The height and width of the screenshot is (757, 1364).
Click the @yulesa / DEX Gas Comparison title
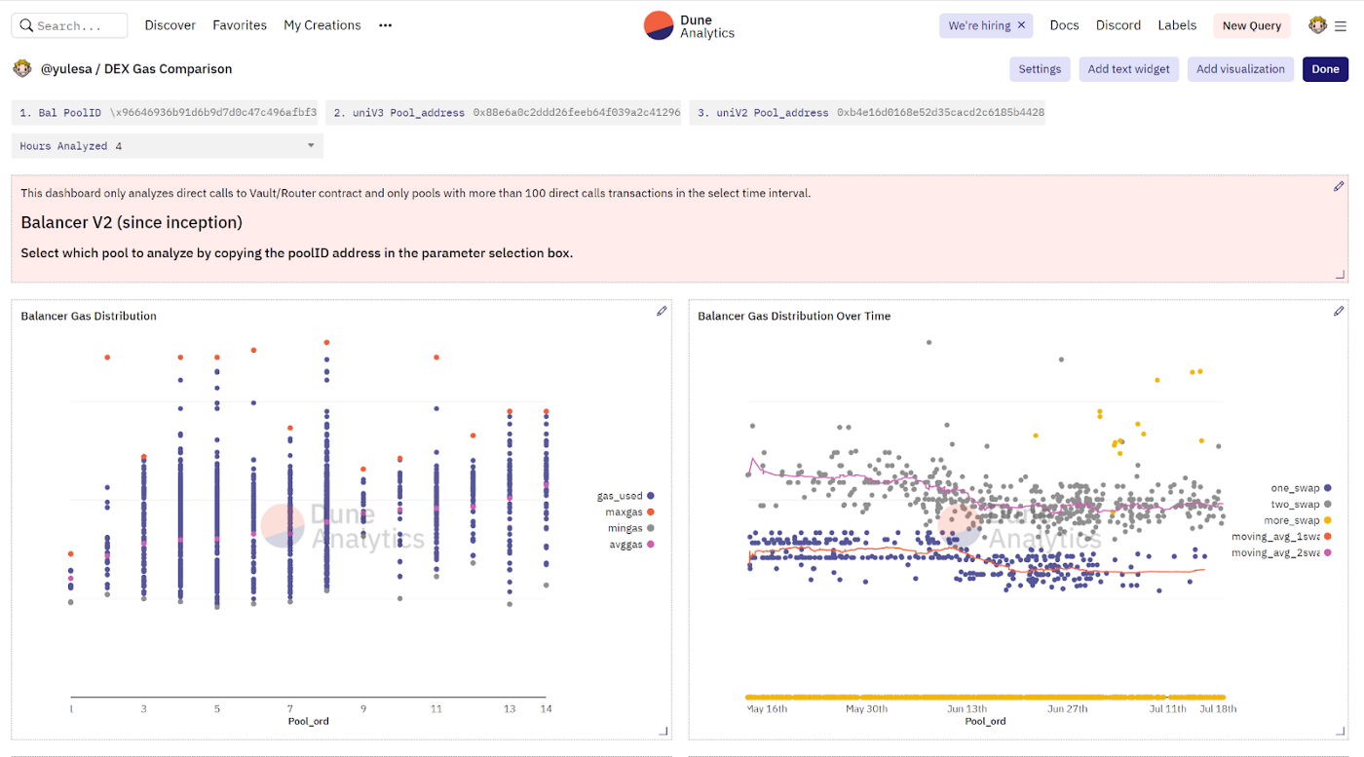coord(136,69)
